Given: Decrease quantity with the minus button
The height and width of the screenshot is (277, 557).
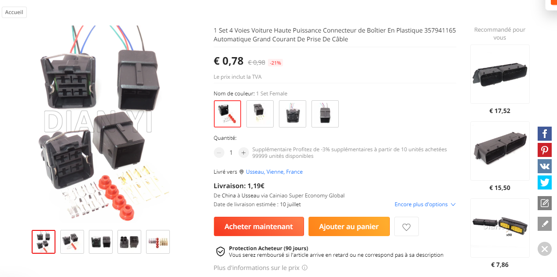Looking at the screenshot, I should [x=219, y=153].
